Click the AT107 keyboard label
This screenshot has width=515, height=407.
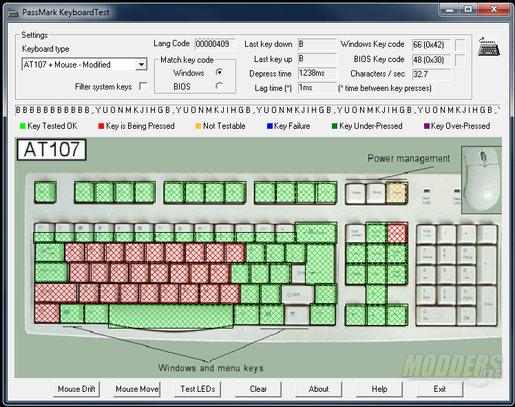(x=52, y=150)
